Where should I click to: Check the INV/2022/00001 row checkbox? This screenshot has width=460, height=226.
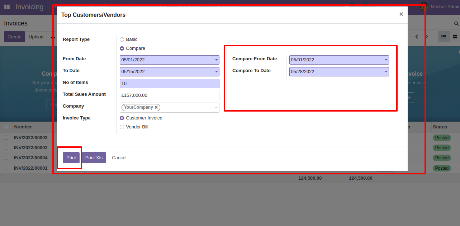point(6,168)
